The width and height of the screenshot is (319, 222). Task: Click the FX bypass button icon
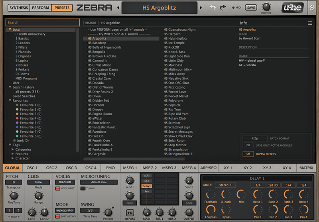click(130, 213)
